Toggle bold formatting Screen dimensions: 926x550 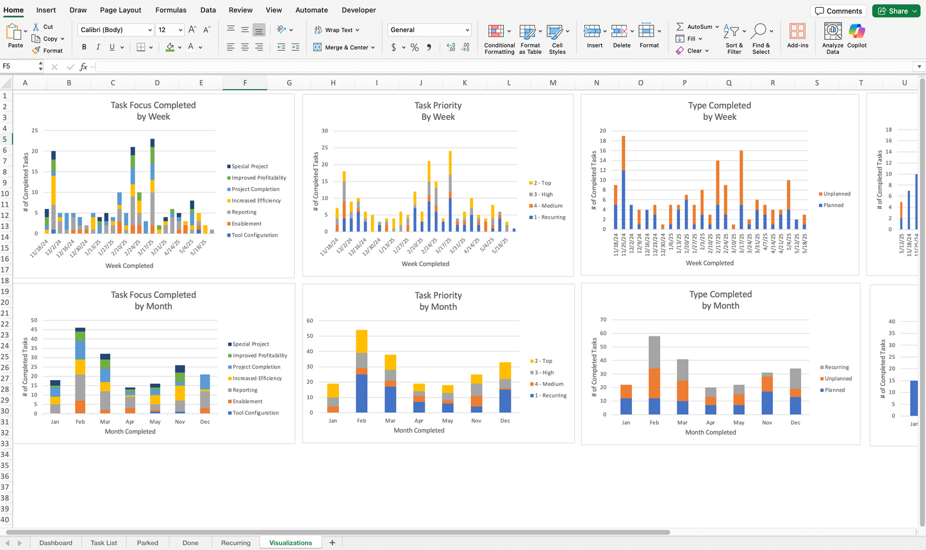click(83, 46)
